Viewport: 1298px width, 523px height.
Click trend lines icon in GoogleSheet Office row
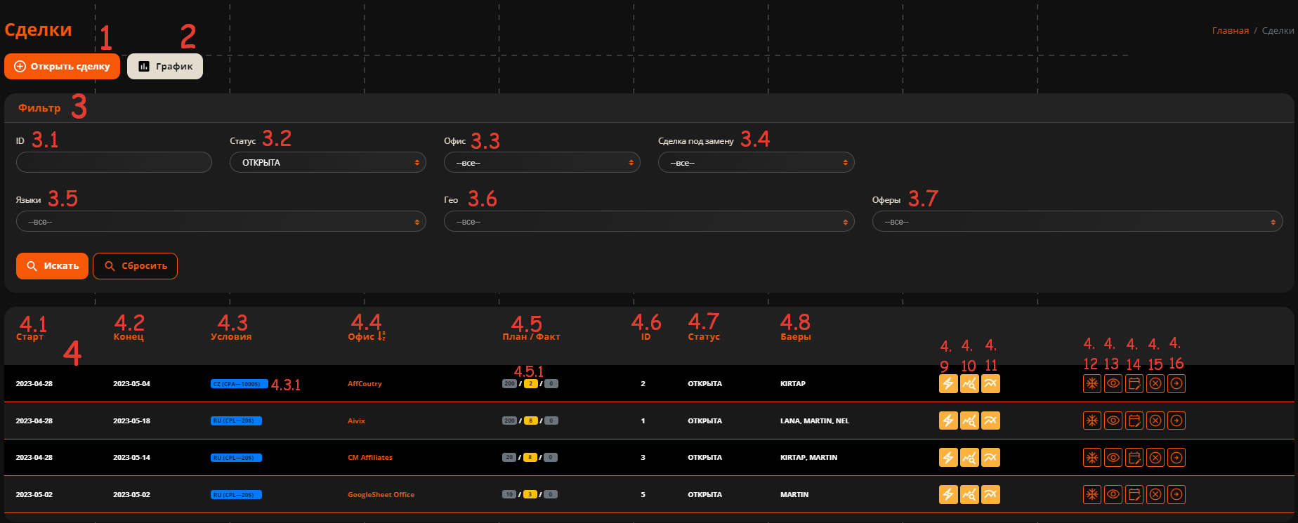[990, 494]
